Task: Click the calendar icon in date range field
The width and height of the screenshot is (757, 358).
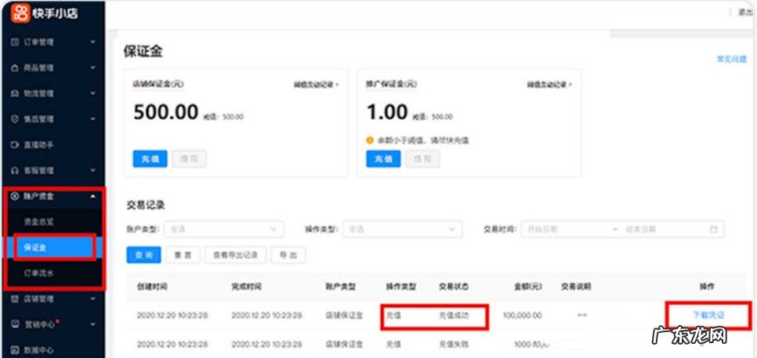Action: [713, 230]
